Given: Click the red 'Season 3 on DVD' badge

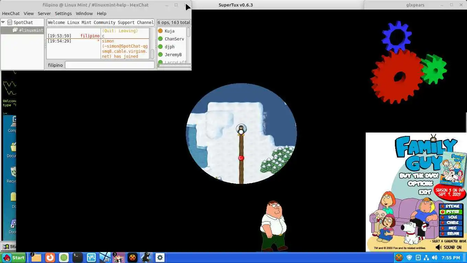Looking at the screenshot, I should (x=449, y=192).
